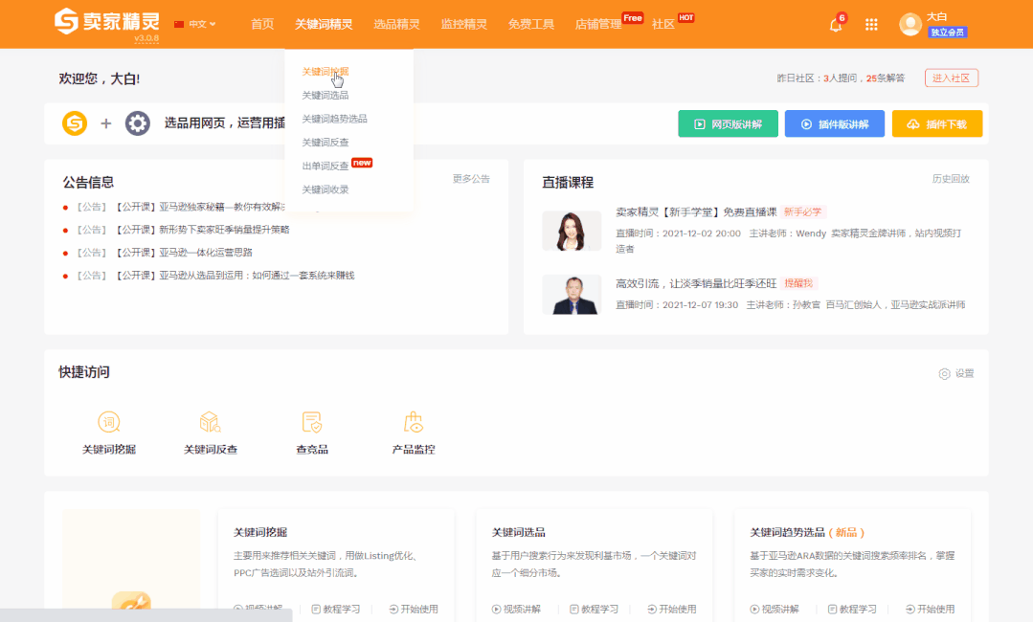Click the 插件下载 button
Viewport: 1033px width, 622px height.
click(x=937, y=123)
